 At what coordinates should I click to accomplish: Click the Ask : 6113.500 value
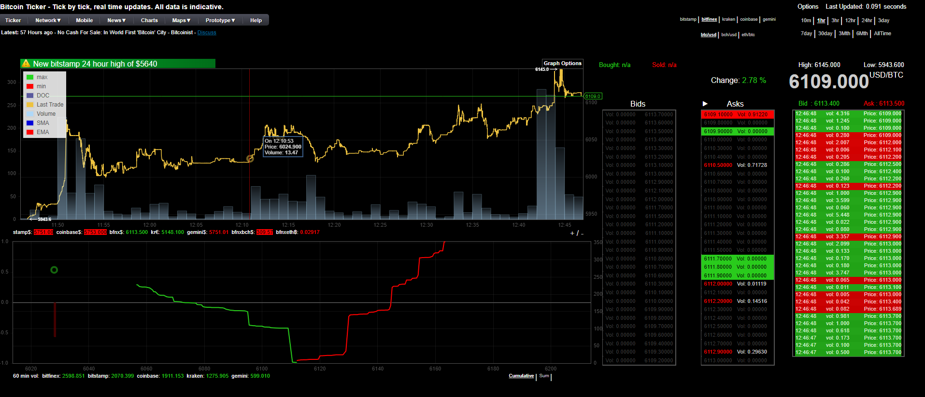click(x=884, y=104)
